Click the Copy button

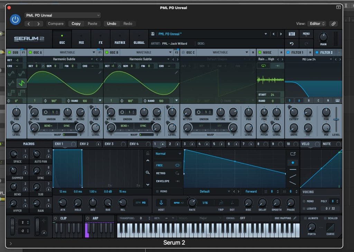tap(76, 24)
